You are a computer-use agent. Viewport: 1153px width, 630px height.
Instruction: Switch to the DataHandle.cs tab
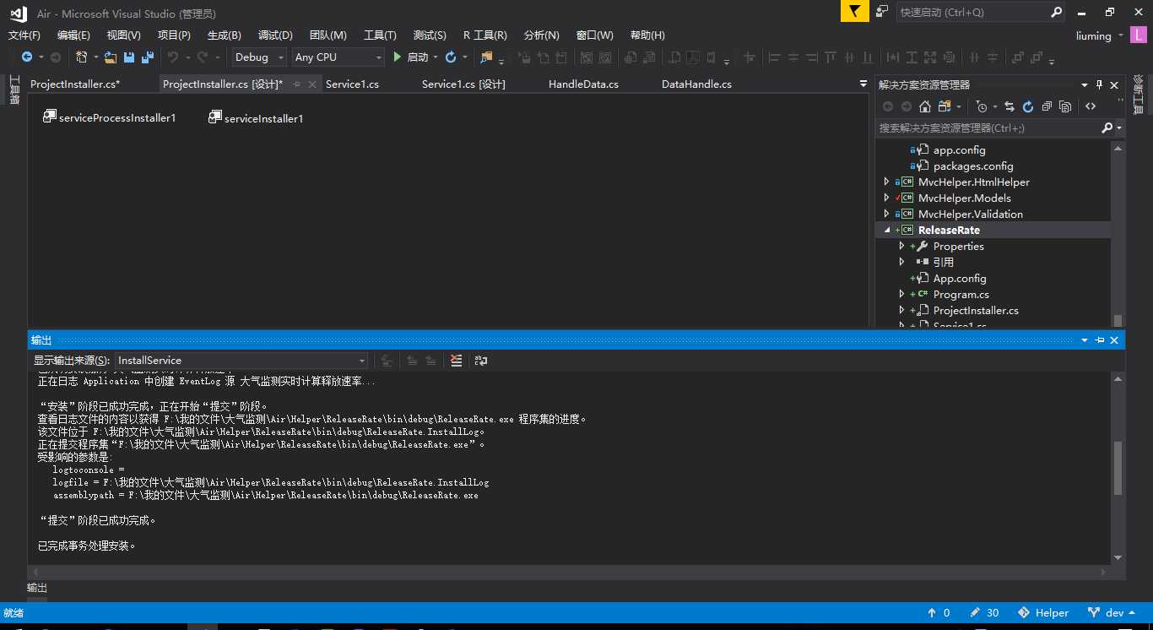point(696,84)
